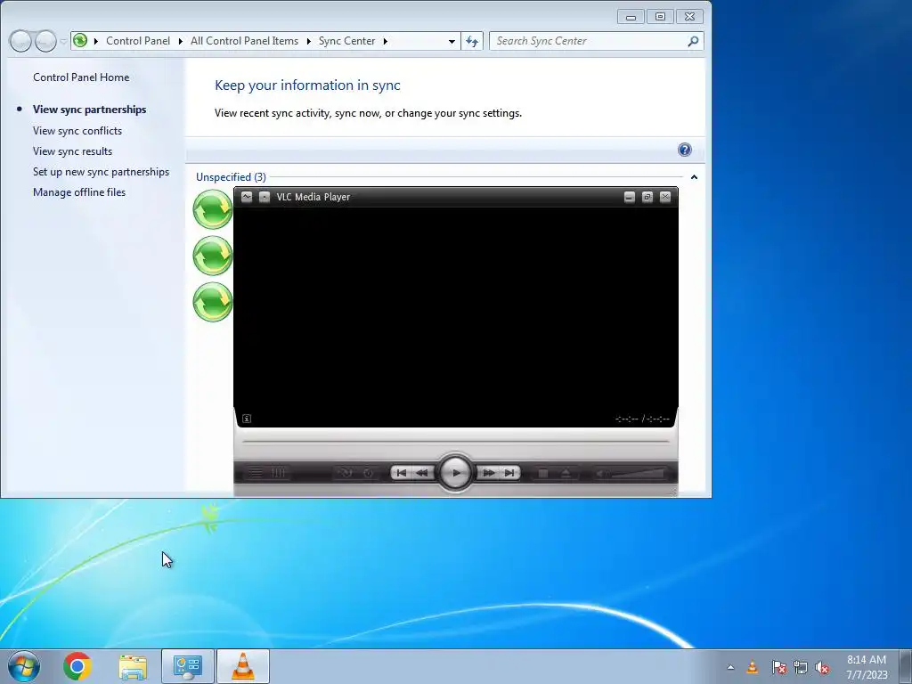This screenshot has width=912, height=684.
Task: Close the VLC Media Player skin window
Action: click(665, 197)
